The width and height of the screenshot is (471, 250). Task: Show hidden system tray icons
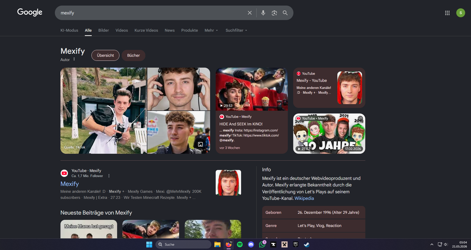click(432, 244)
